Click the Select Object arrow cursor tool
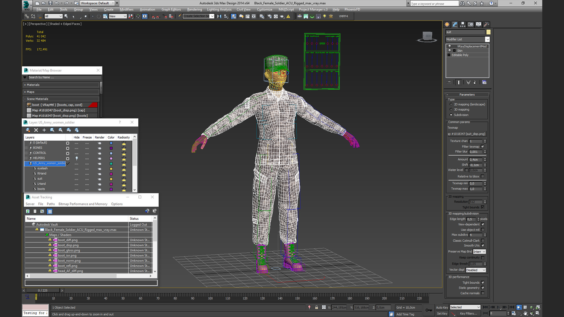Viewport: 564px width, 317px height. (x=66, y=16)
